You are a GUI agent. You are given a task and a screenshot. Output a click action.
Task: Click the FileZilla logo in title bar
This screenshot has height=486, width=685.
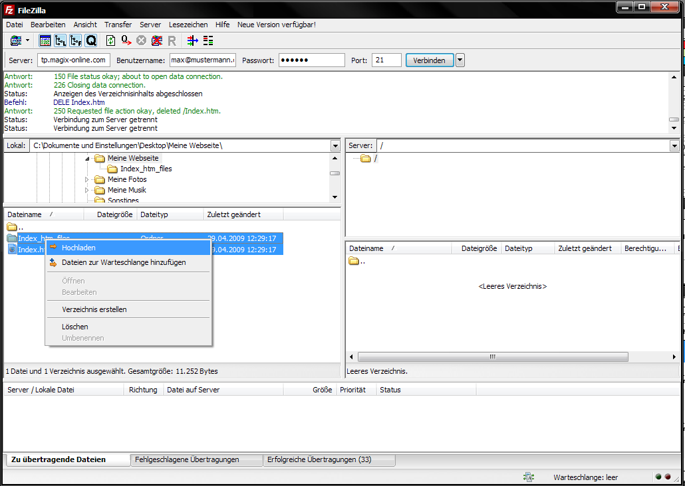tap(9, 10)
